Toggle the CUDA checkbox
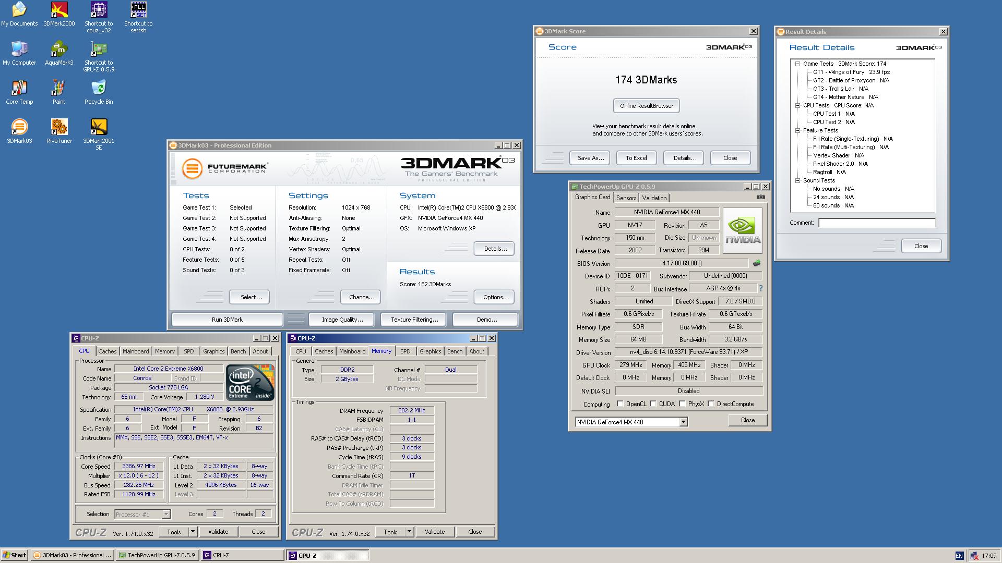Viewport: 1002px width, 563px height. pos(653,404)
